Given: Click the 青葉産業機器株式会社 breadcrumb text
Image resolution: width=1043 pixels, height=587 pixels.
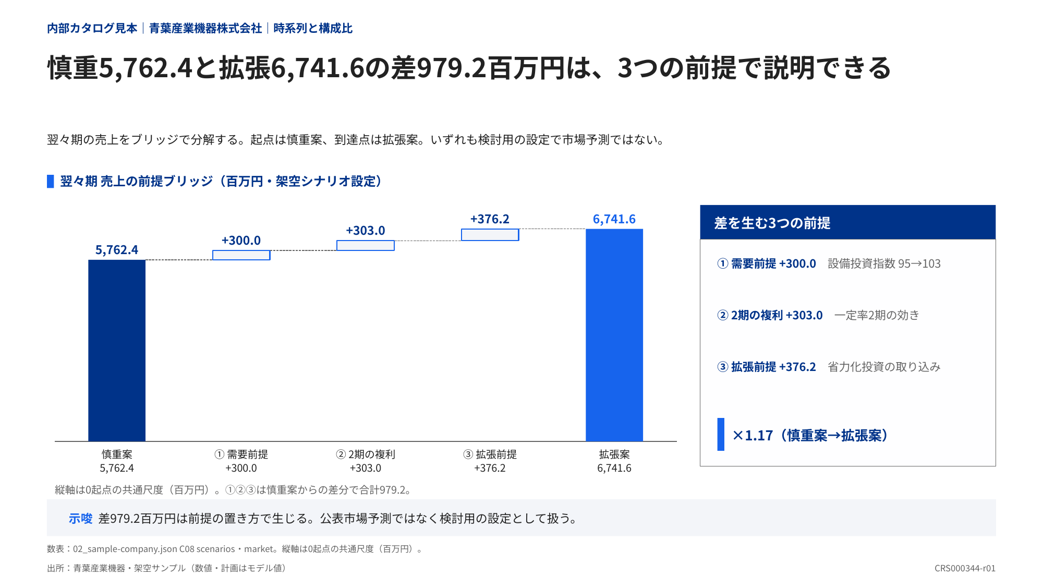Looking at the screenshot, I should coord(205,28).
